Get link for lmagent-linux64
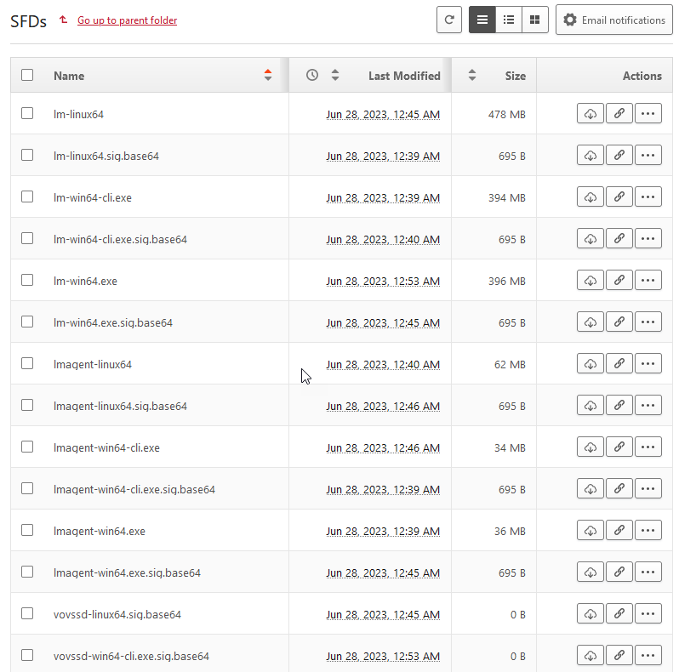 pos(619,363)
